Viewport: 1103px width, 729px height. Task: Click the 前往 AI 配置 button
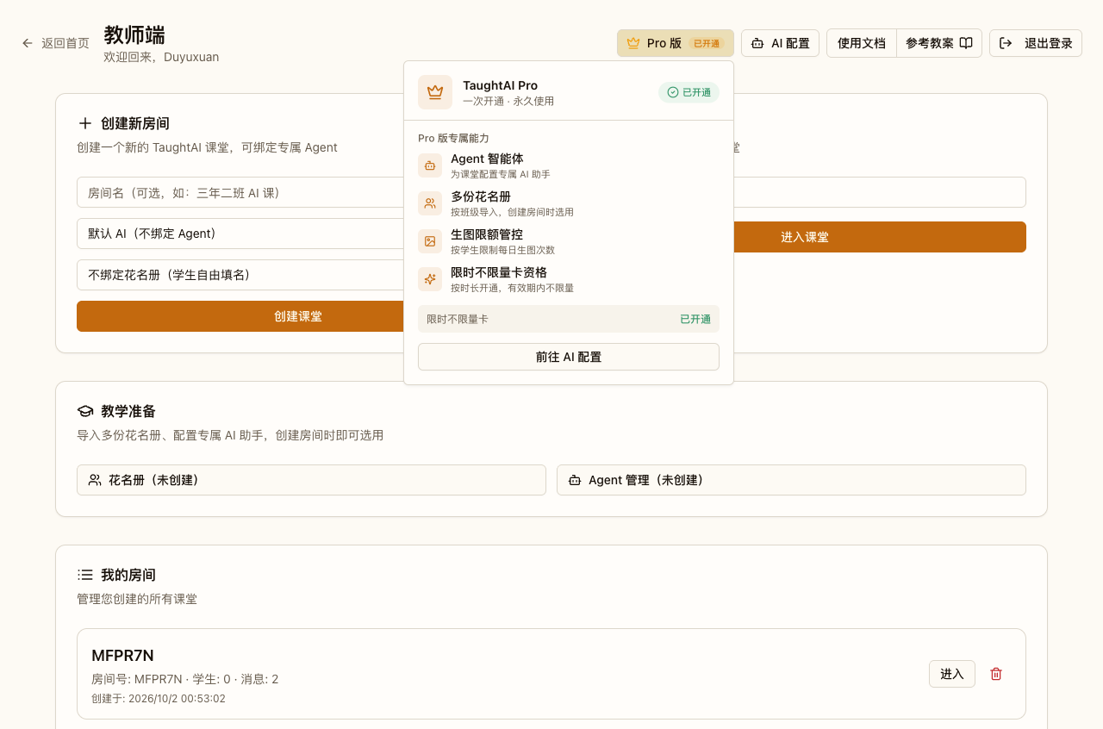click(569, 357)
